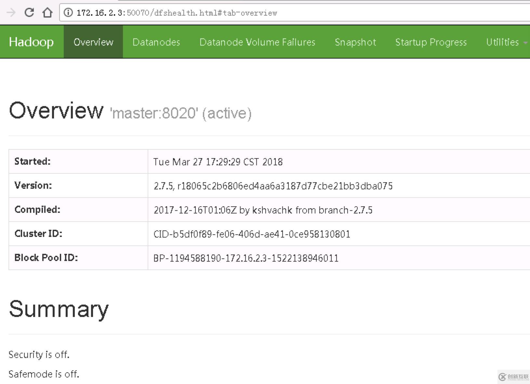Open the Snapshot tab
Image resolution: width=530 pixels, height=384 pixels.
tap(355, 42)
